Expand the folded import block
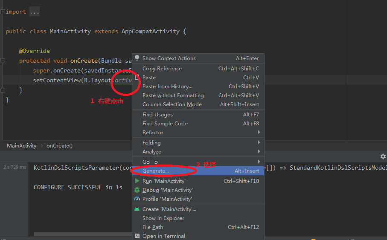Image resolution: width=387 pixels, height=240 pixels. (3, 12)
